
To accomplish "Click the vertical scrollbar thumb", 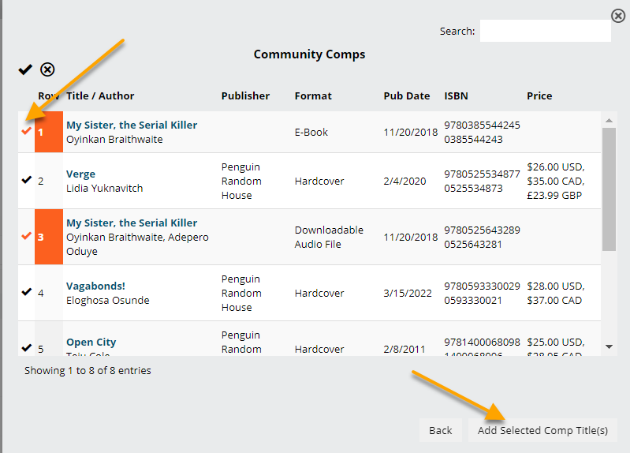I will [x=609, y=189].
